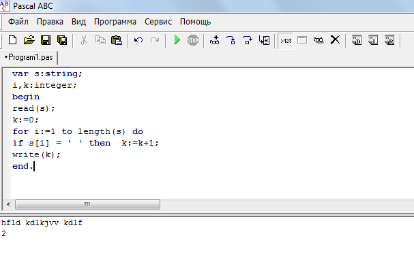Paste from clipboard icon

pyautogui.click(x=117, y=40)
